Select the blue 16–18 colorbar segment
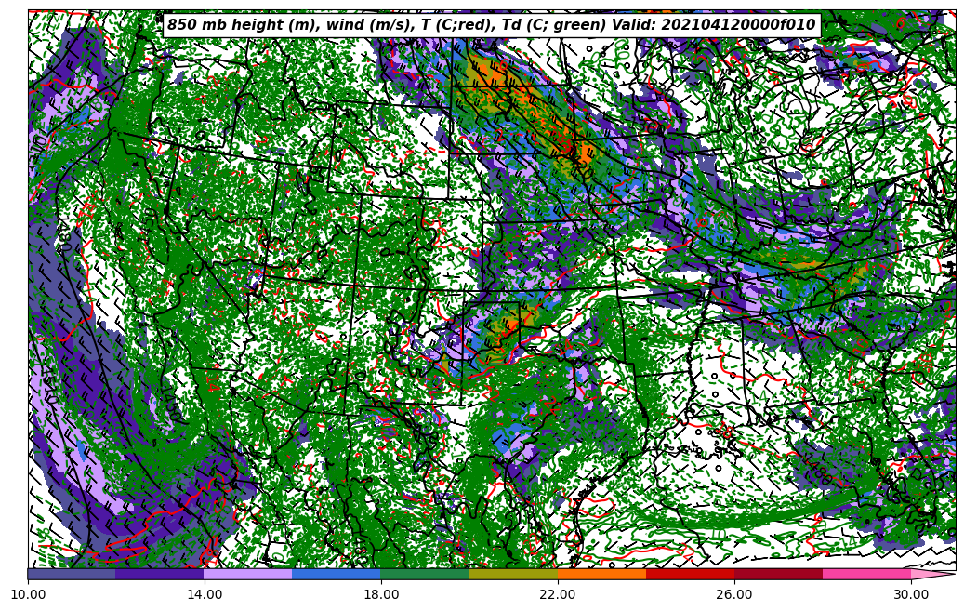The image size is (964, 611). 337,574
